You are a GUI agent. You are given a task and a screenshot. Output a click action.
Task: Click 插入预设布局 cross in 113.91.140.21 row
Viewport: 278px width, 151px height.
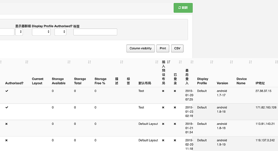click(x=163, y=124)
